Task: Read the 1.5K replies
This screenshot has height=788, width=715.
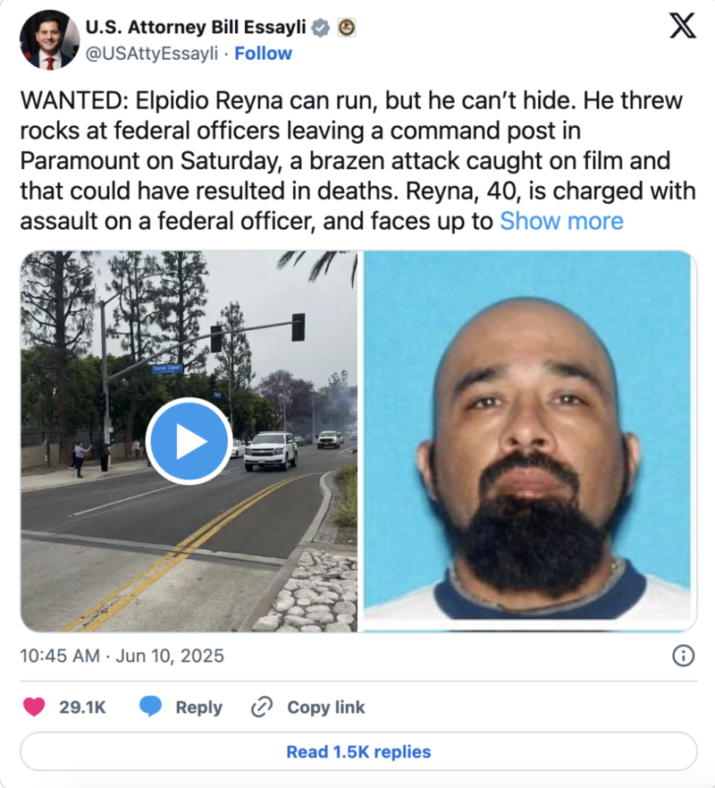Action: click(x=358, y=751)
